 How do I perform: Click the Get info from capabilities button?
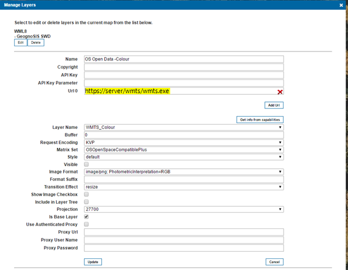coord(260,119)
